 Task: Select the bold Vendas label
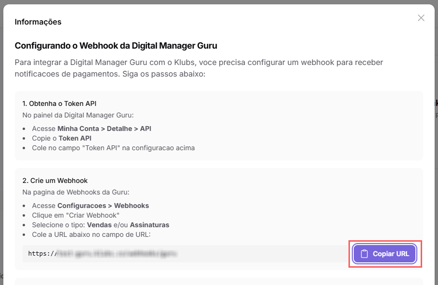click(x=99, y=225)
